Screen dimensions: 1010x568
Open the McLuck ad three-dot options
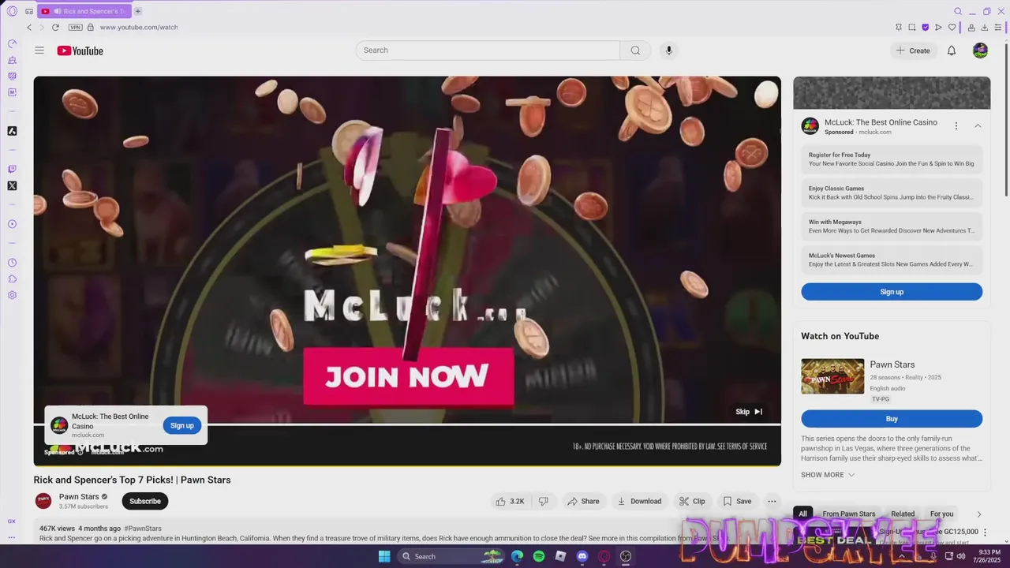coord(956,126)
